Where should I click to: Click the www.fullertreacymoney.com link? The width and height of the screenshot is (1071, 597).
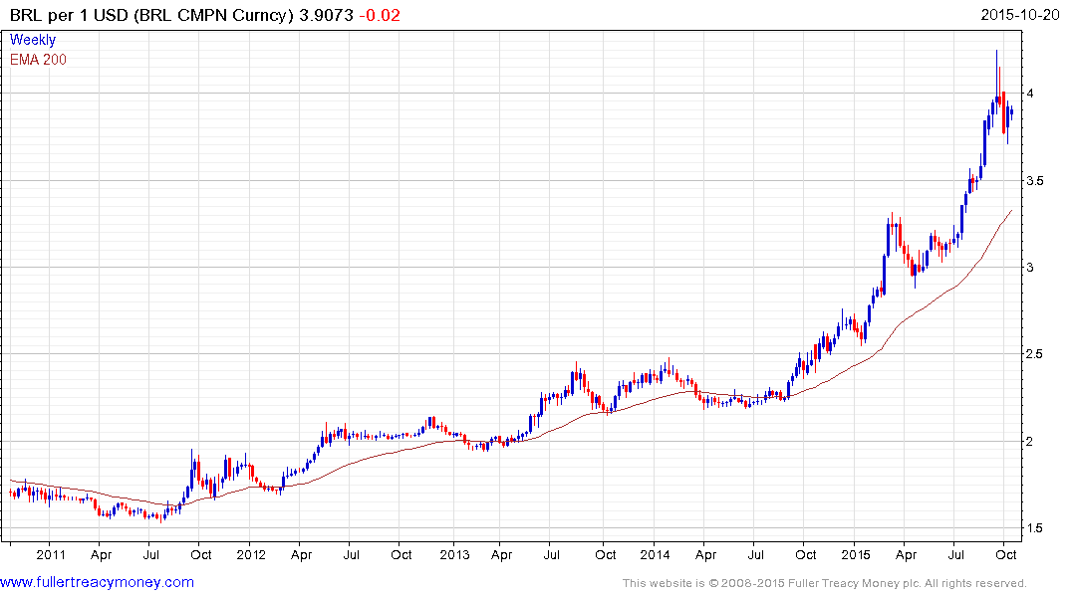click(97, 582)
